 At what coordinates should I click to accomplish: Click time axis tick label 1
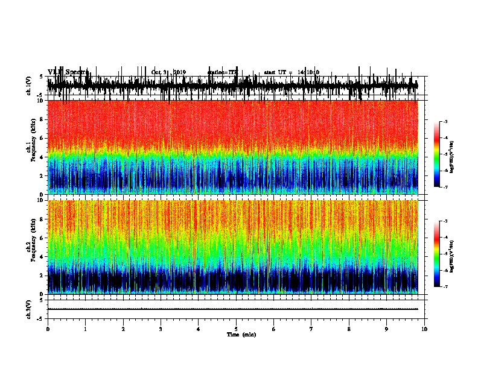[85, 329]
